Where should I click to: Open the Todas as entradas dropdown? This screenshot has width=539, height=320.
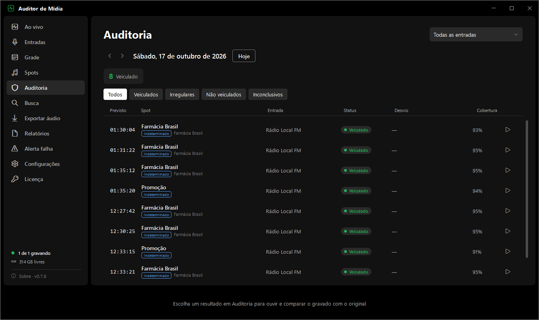pos(476,35)
